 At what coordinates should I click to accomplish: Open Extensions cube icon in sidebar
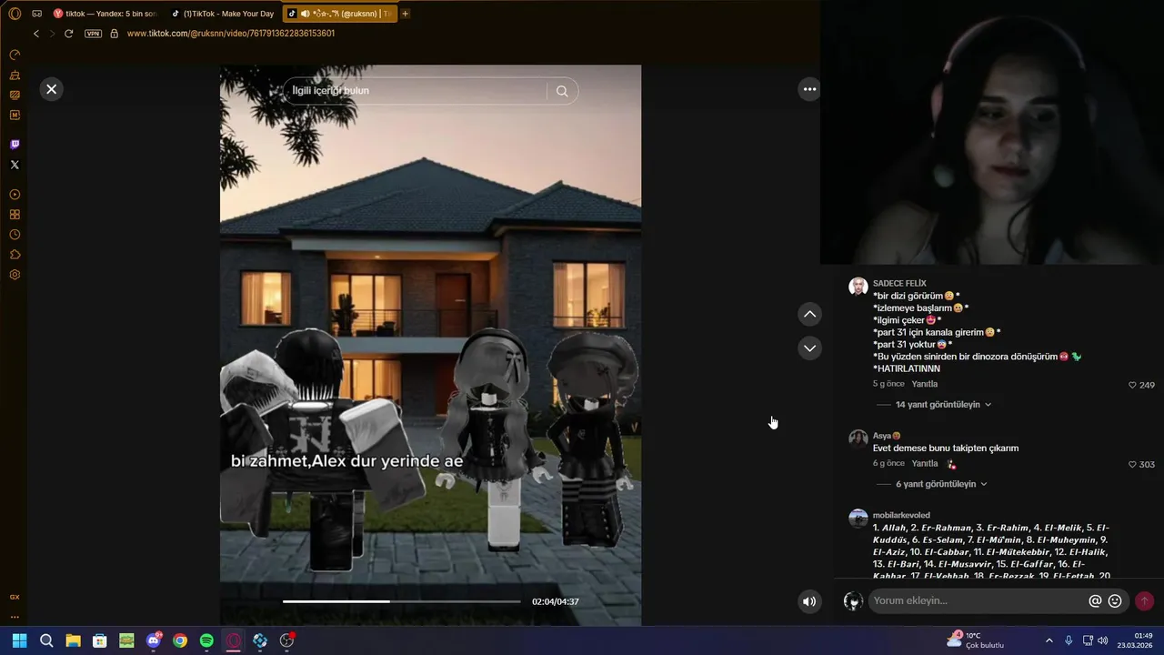[15, 255]
